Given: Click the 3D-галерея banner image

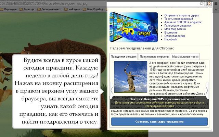Looking at the screenshot, I should pyautogui.click(x=134, y=27).
